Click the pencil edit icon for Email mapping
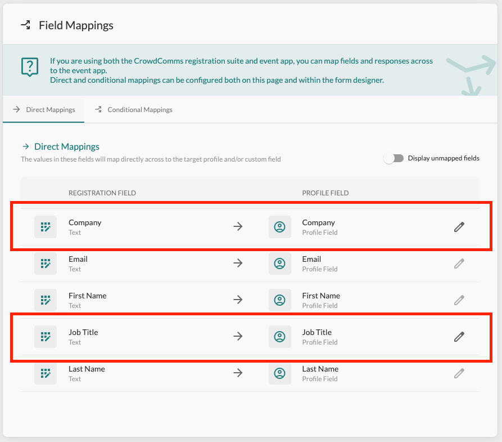This screenshot has width=502, height=442. 459,264
